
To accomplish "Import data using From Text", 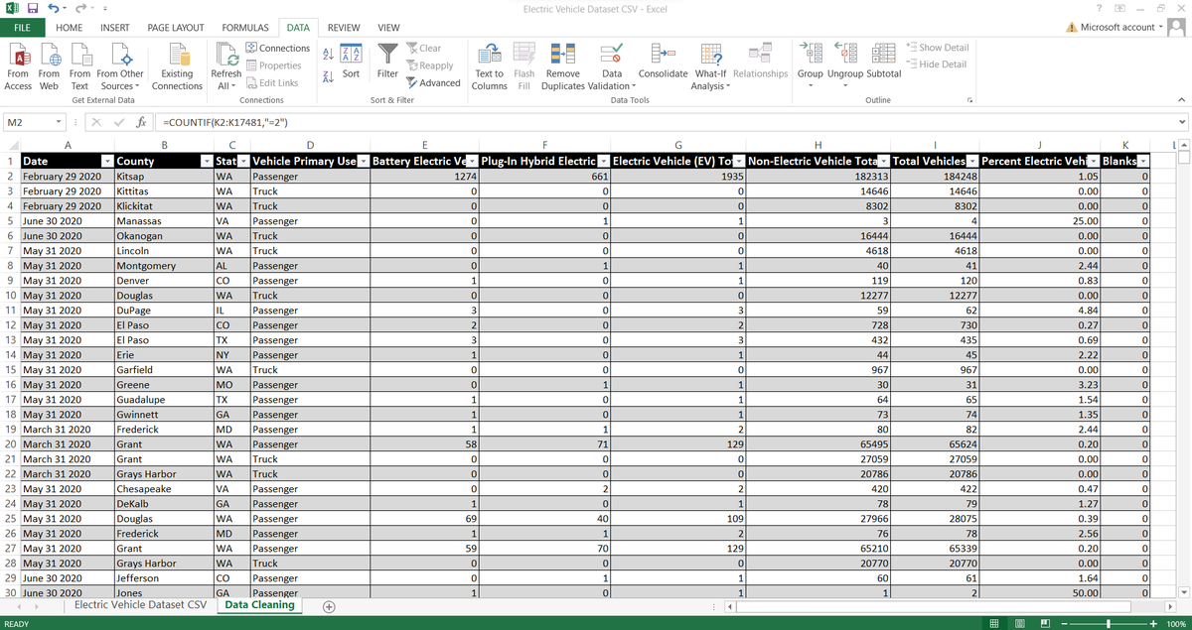I will tap(79, 67).
